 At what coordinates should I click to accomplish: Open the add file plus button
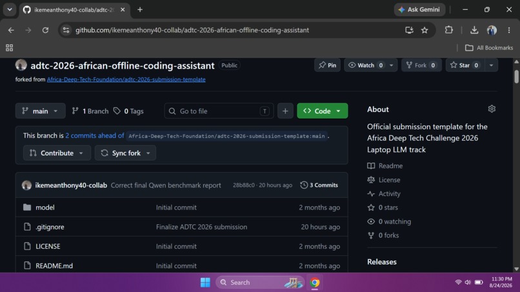tap(285, 111)
